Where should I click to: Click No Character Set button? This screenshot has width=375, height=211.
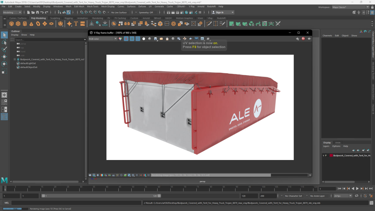(293, 196)
